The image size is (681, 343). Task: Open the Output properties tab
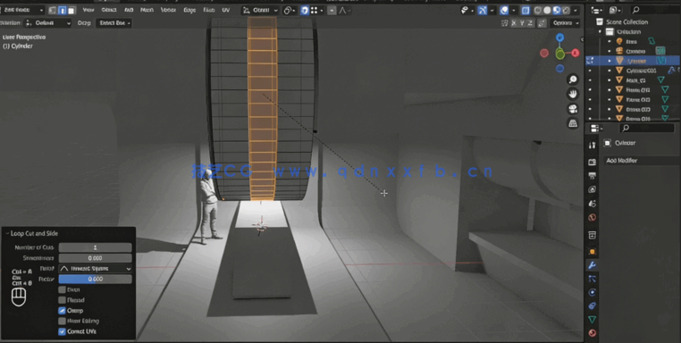point(592,175)
